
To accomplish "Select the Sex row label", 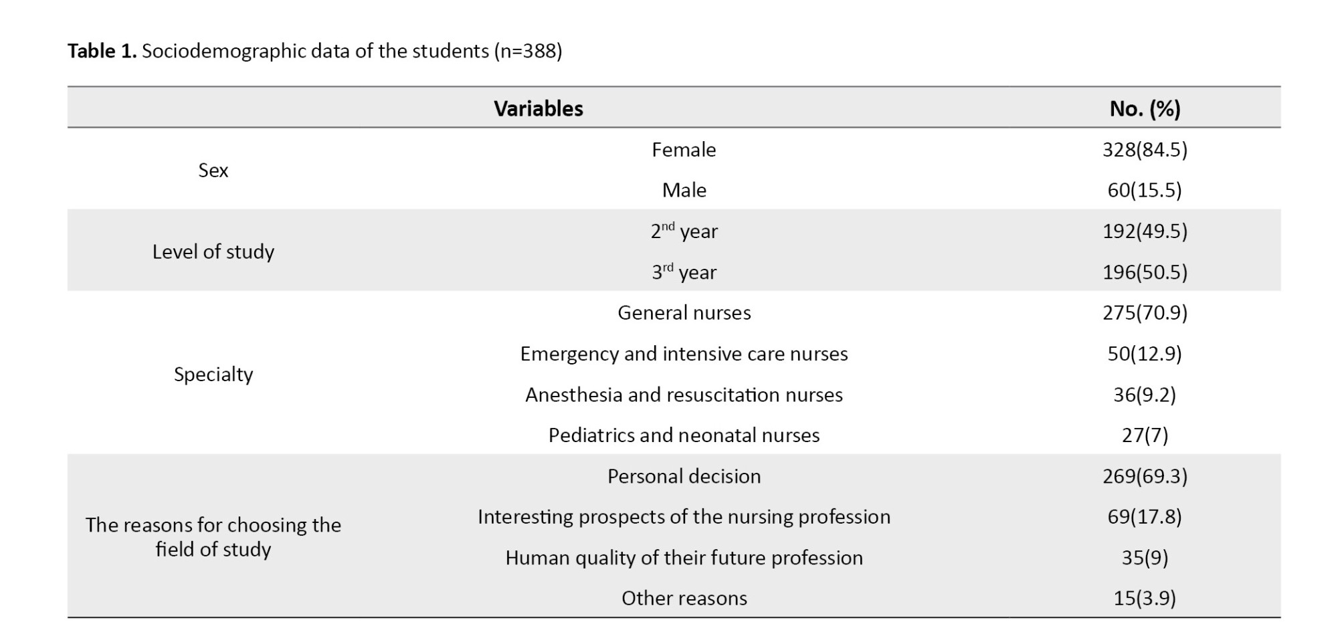I will (x=213, y=170).
